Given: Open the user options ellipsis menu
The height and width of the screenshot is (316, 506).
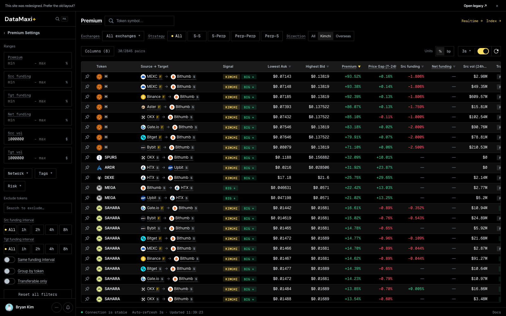Looking at the screenshot, I should [57, 307].
